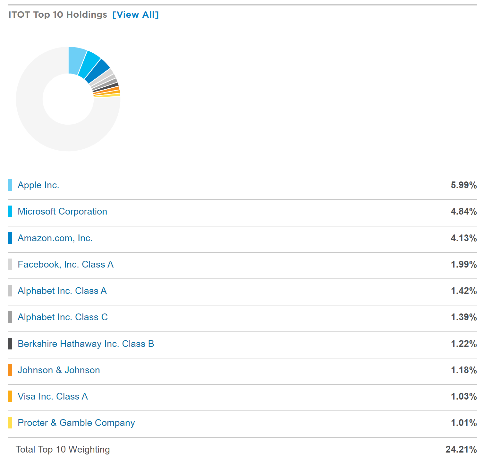Open Johnson & Johnson holding link
484x458 pixels.
tap(59, 370)
